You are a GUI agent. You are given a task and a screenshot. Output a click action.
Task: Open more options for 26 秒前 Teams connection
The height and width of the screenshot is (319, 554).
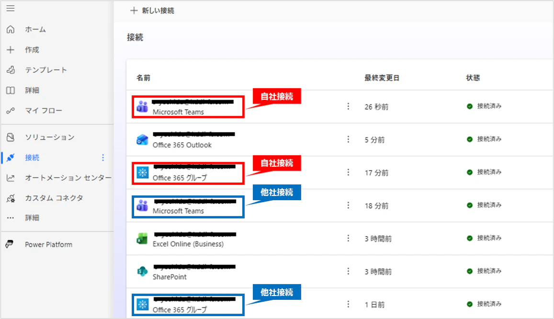(x=348, y=106)
